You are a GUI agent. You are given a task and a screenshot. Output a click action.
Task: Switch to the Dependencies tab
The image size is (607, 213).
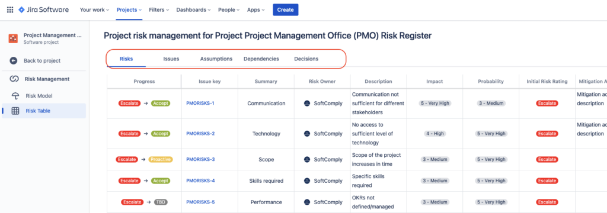(261, 59)
